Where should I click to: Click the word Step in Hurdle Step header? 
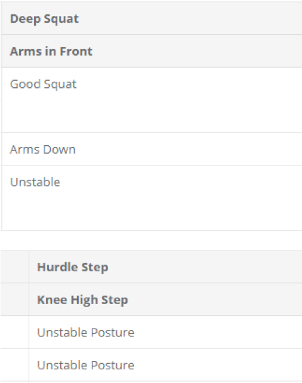[x=95, y=268]
